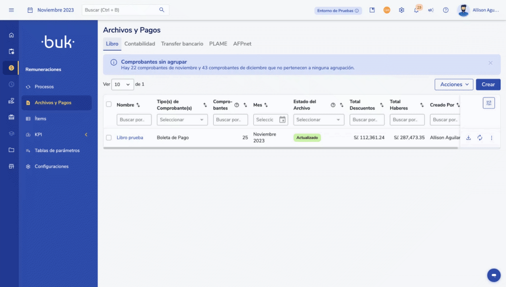
Task: Click the Crear button
Action: [x=488, y=85]
